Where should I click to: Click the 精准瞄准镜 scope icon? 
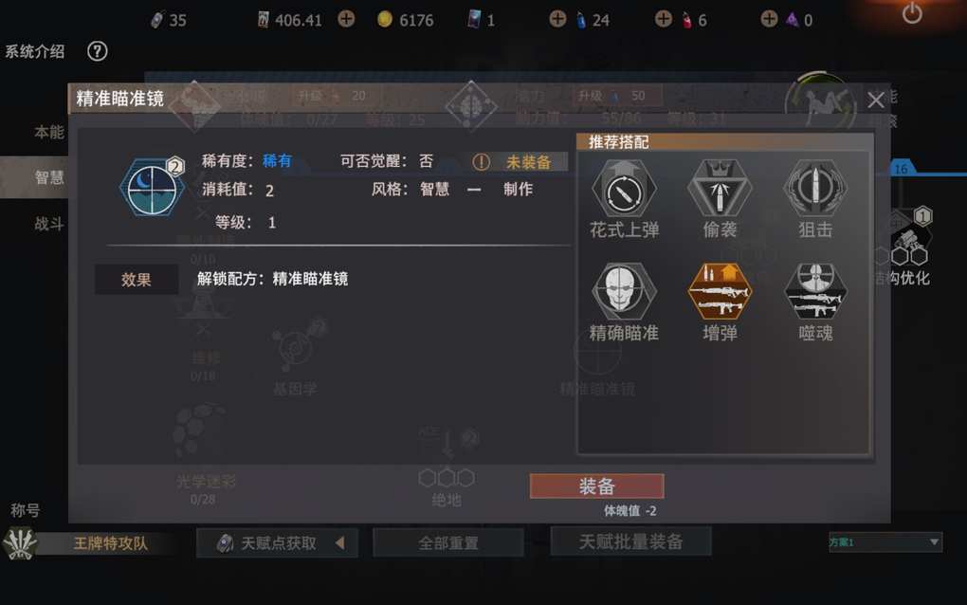(152, 188)
